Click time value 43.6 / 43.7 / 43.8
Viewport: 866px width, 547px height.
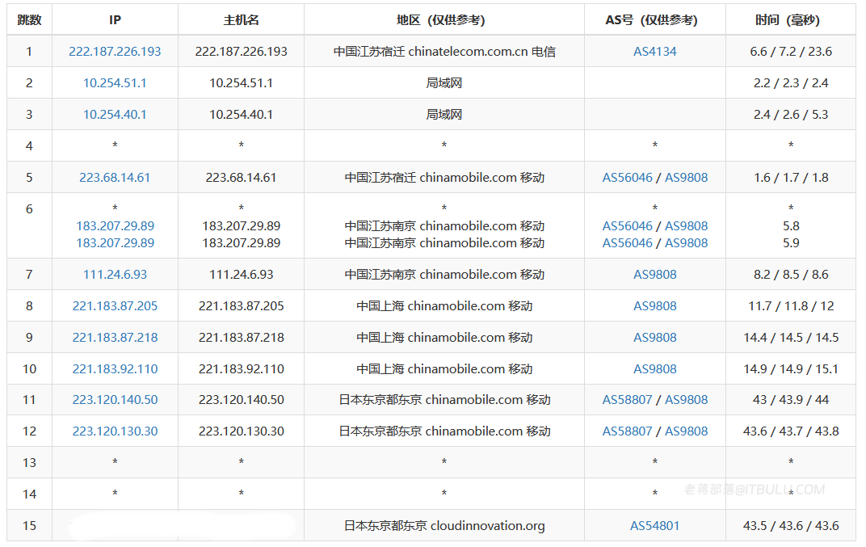pos(791,431)
